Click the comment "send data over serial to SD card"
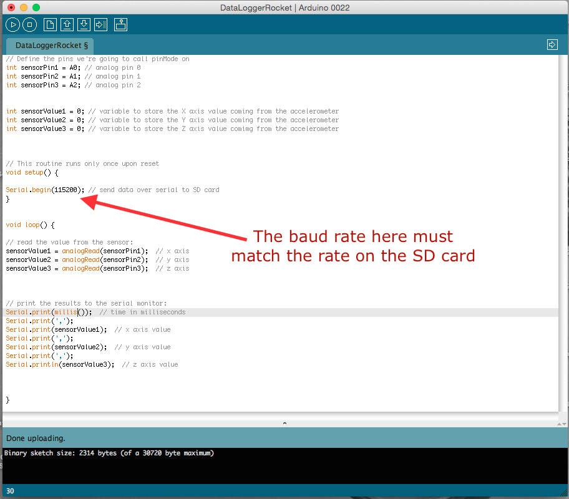Image resolution: width=569 pixels, height=499 pixels. point(154,190)
